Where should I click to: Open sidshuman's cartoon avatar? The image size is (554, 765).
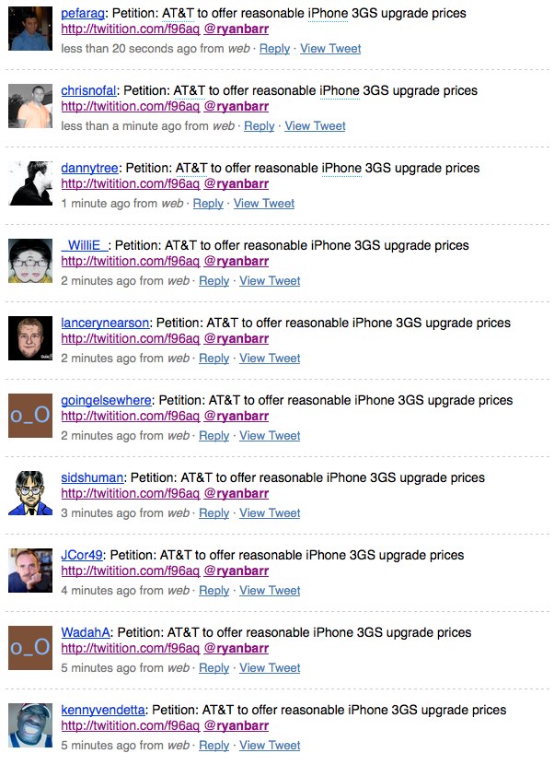click(30, 493)
